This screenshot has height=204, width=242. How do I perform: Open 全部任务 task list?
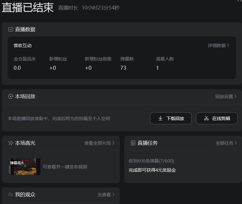[x=226, y=143]
